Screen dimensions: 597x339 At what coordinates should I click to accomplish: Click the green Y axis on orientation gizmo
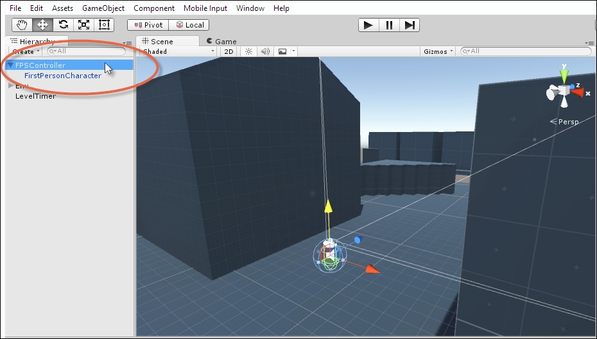(564, 74)
